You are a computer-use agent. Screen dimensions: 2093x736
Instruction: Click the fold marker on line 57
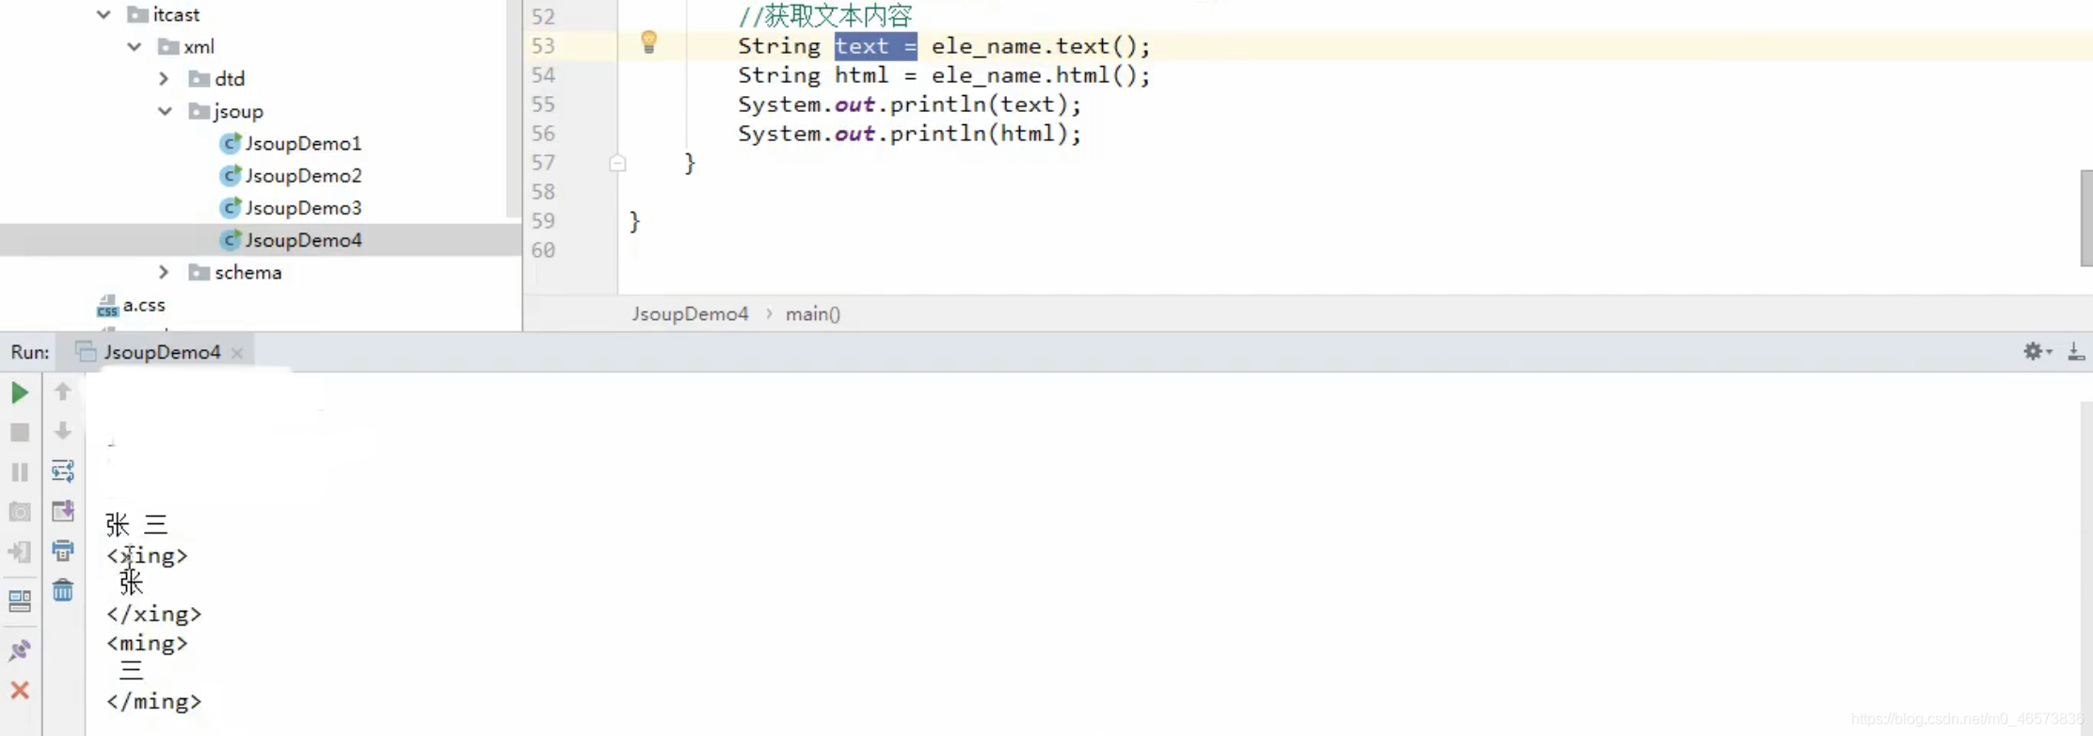(617, 163)
